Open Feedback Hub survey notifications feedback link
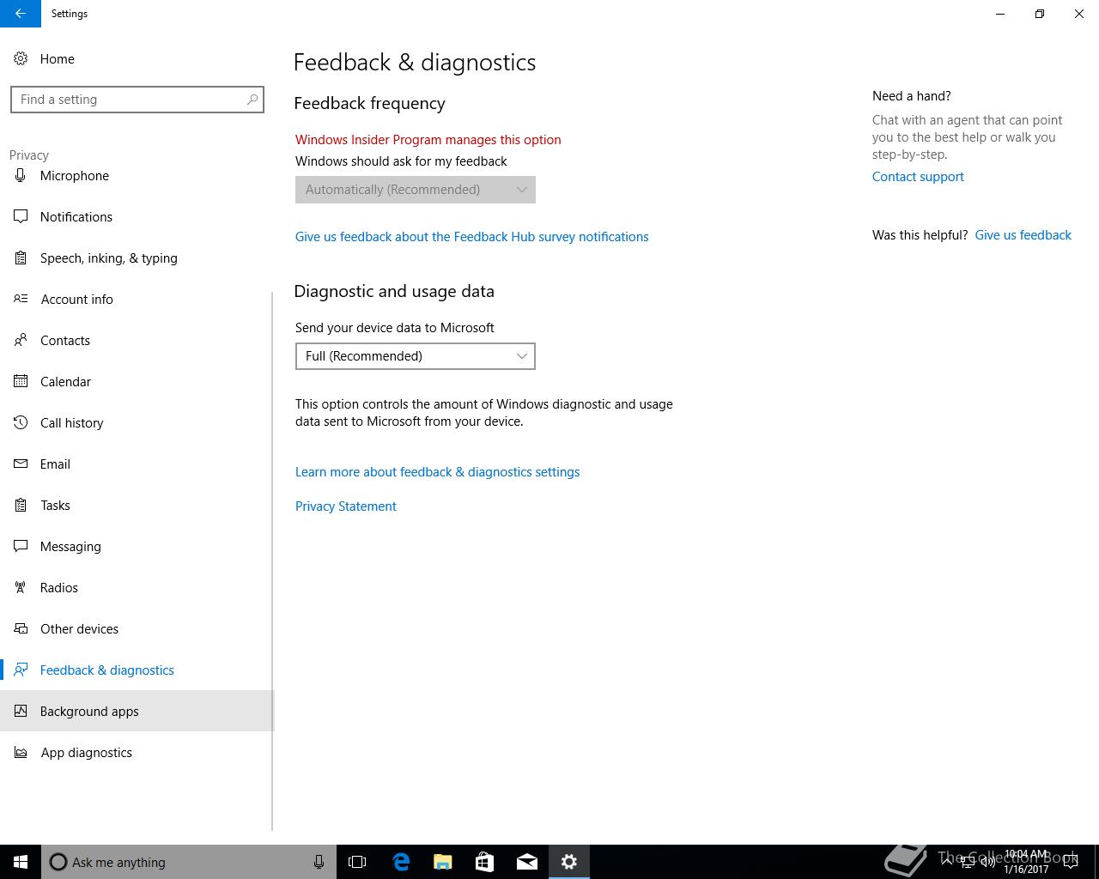The height and width of the screenshot is (879, 1099). coord(472,237)
